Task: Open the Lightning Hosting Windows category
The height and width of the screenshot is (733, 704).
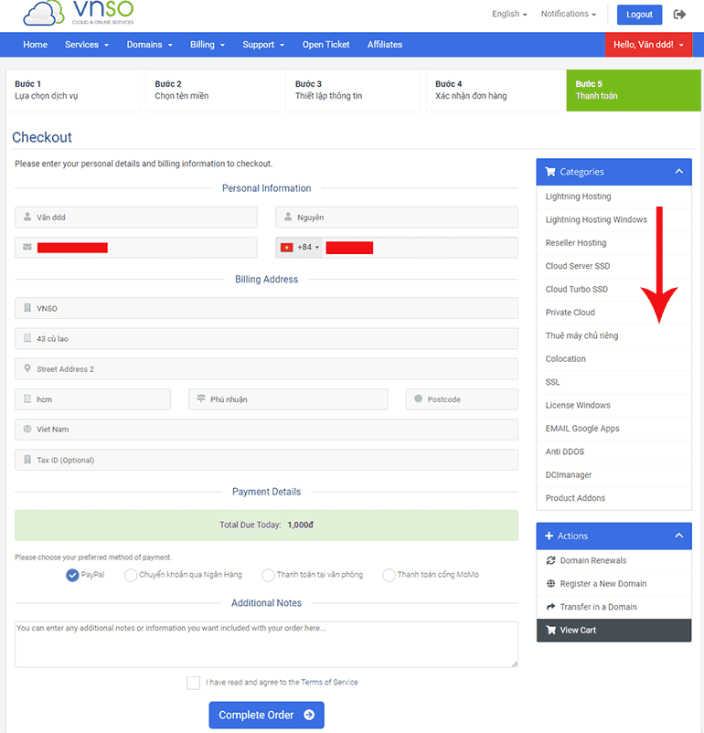Action: coord(613,219)
